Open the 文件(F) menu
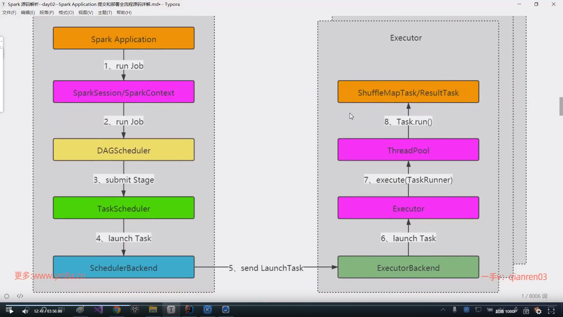Screen dimensions: 563x317 click(9, 13)
